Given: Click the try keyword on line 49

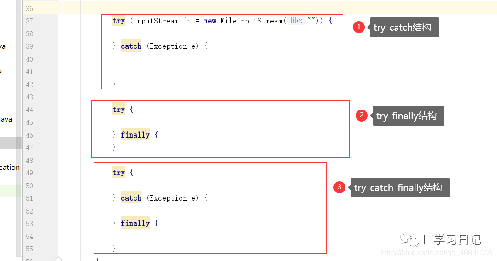Looking at the screenshot, I should [x=118, y=173].
